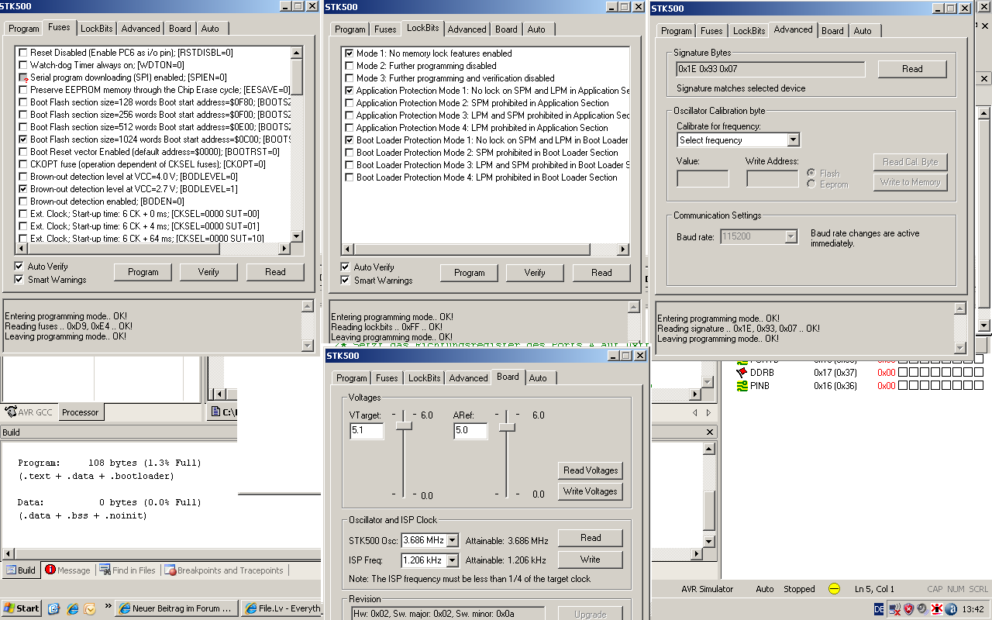Toggle Smart Warnings in LockBits window

[x=345, y=281]
